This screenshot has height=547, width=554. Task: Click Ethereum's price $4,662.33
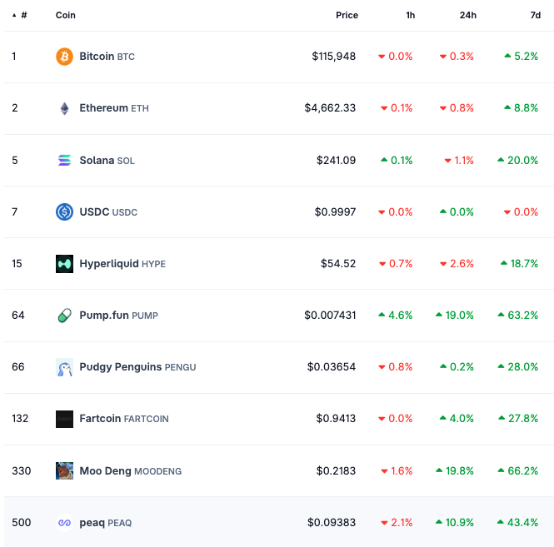(x=330, y=108)
